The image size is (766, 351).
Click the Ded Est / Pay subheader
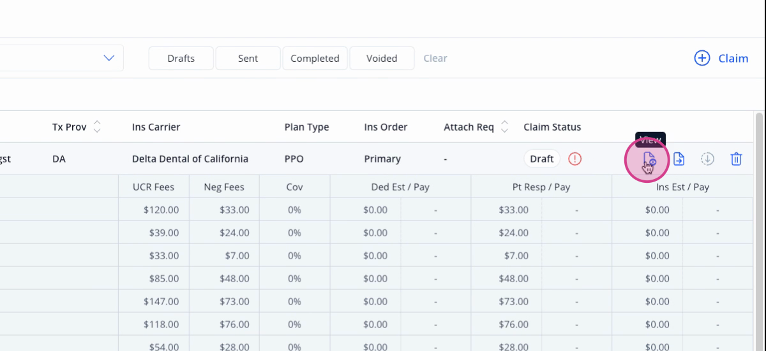pos(400,187)
